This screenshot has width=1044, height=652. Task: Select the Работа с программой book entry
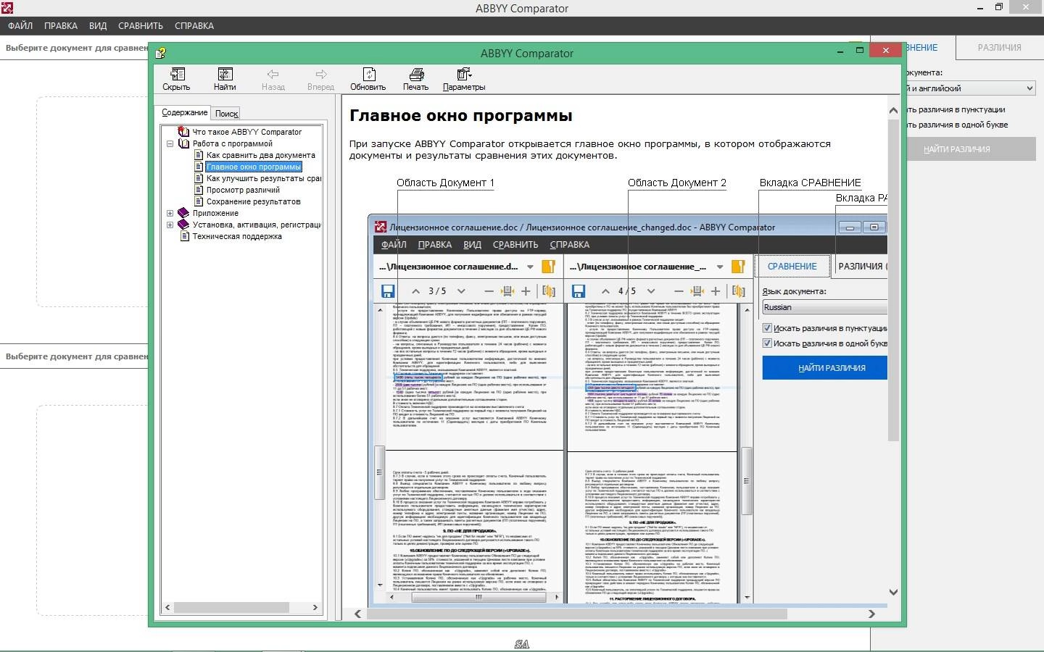232,143
